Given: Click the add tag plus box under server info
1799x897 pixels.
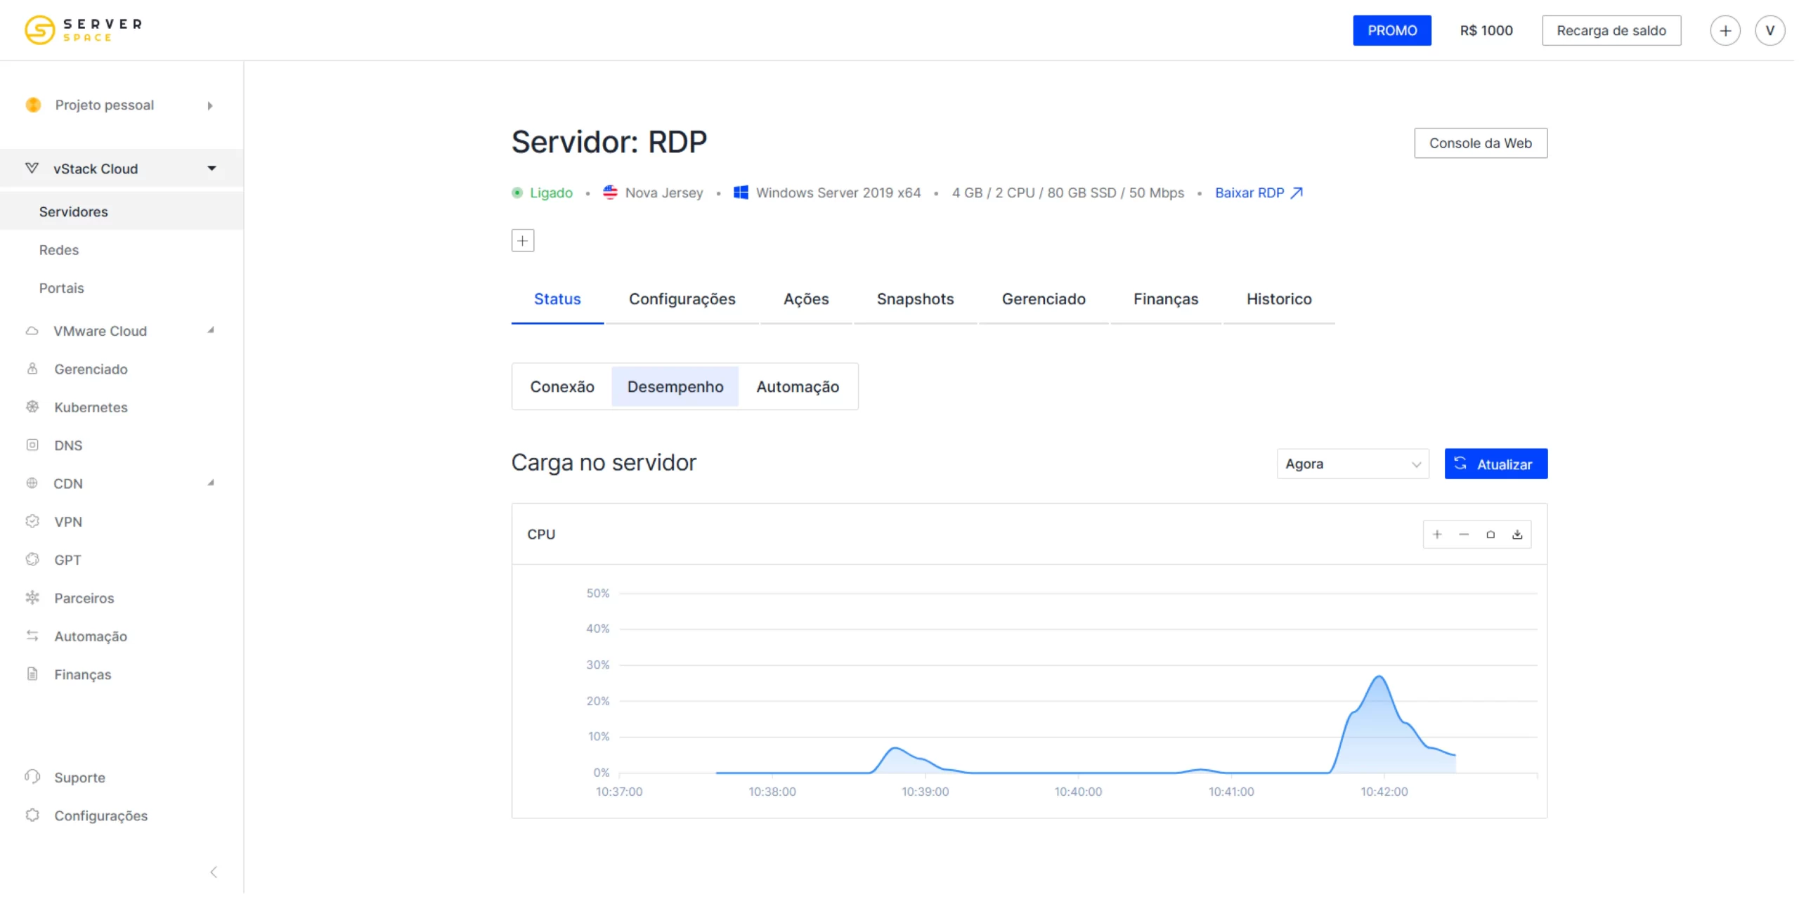Looking at the screenshot, I should point(522,241).
